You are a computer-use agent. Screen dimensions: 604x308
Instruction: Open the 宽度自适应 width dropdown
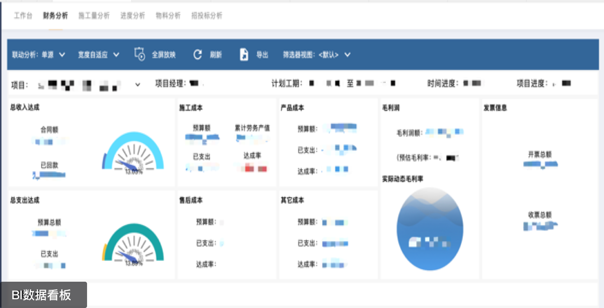pyautogui.click(x=116, y=55)
